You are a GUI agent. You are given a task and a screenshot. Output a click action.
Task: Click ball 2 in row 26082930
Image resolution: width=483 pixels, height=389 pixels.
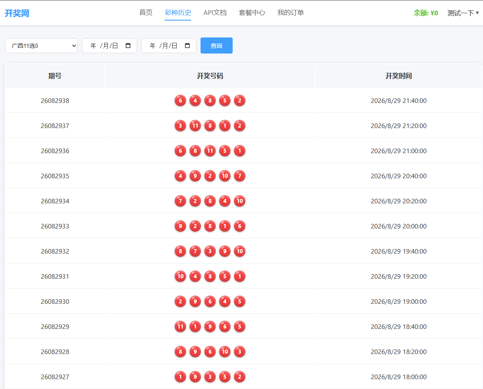point(180,301)
